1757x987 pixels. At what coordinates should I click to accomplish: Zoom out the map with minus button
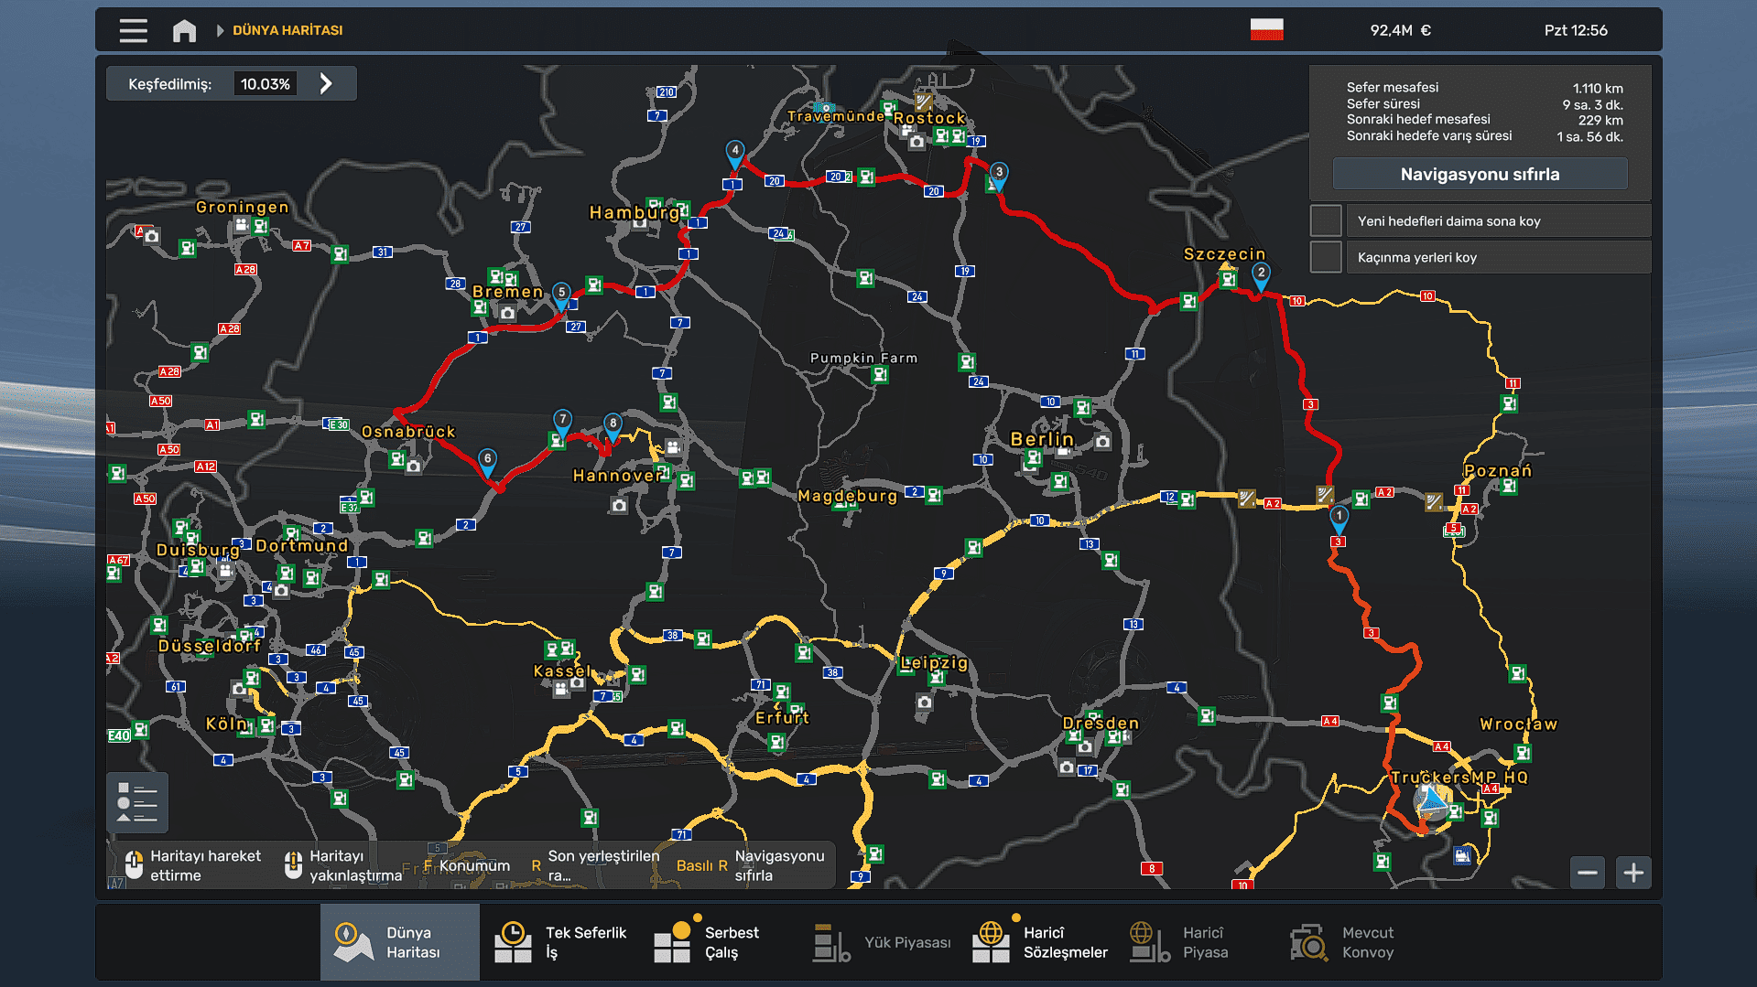(1588, 873)
